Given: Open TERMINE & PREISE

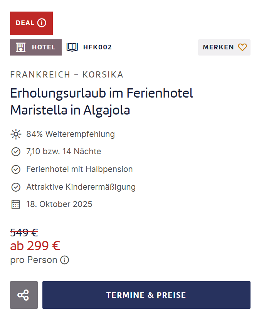Looking at the screenshot, I should [x=146, y=295].
